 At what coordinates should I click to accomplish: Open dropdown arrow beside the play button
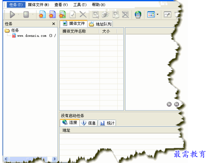pyautogui.click(x=19, y=14)
